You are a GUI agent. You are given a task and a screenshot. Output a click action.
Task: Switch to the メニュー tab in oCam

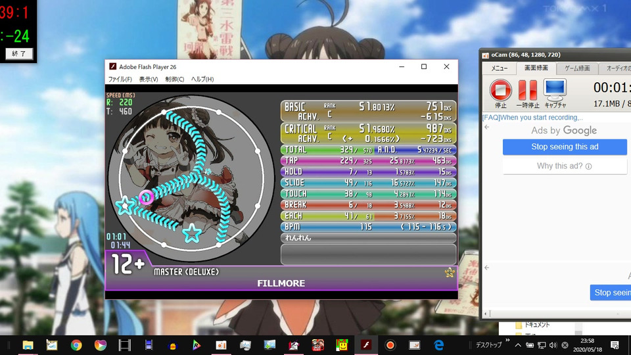pos(500,68)
